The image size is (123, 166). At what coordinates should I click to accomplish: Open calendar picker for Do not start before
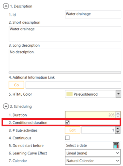point(116,145)
